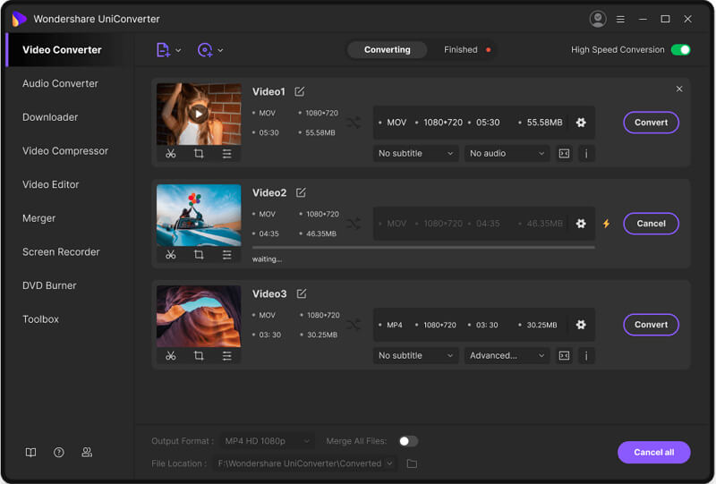Open the output folder icon beside File Location
Image resolution: width=716 pixels, height=484 pixels.
412,463
